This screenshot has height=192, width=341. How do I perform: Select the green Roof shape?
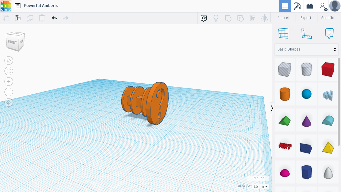(x=285, y=120)
